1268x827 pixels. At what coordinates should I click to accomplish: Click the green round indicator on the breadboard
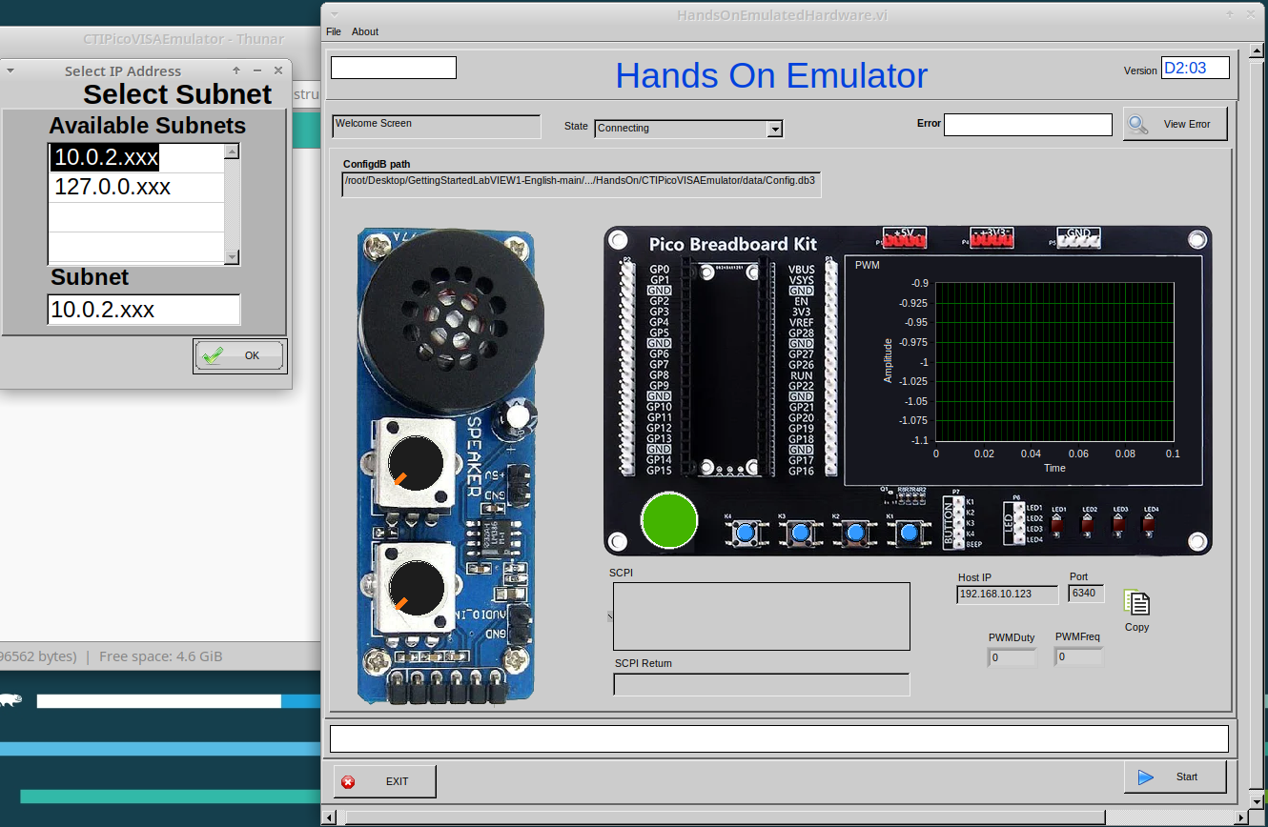(669, 520)
